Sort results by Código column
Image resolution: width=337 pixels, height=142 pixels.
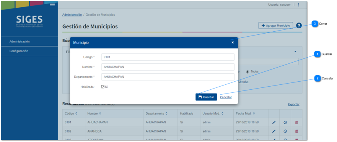tap(76, 113)
